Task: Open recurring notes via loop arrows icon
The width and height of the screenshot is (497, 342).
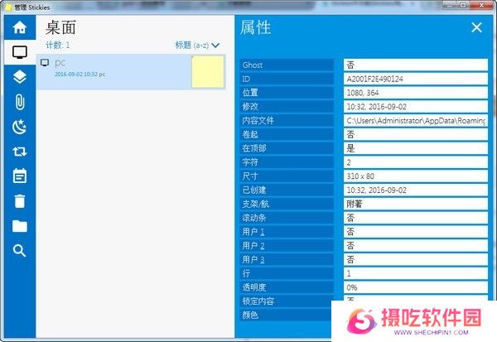Action: click(x=20, y=152)
